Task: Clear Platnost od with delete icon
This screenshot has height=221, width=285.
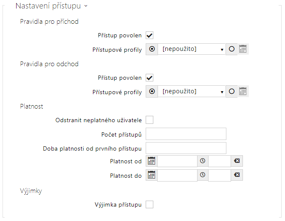Action: (x=237, y=161)
